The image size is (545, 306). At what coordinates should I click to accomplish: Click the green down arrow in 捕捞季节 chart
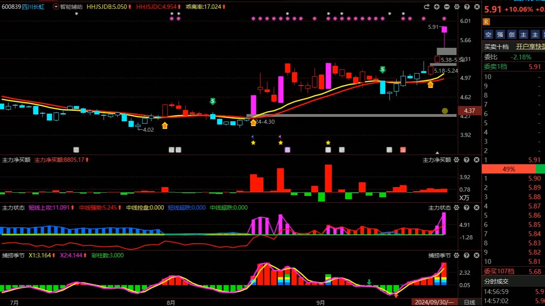(x=369, y=282)
